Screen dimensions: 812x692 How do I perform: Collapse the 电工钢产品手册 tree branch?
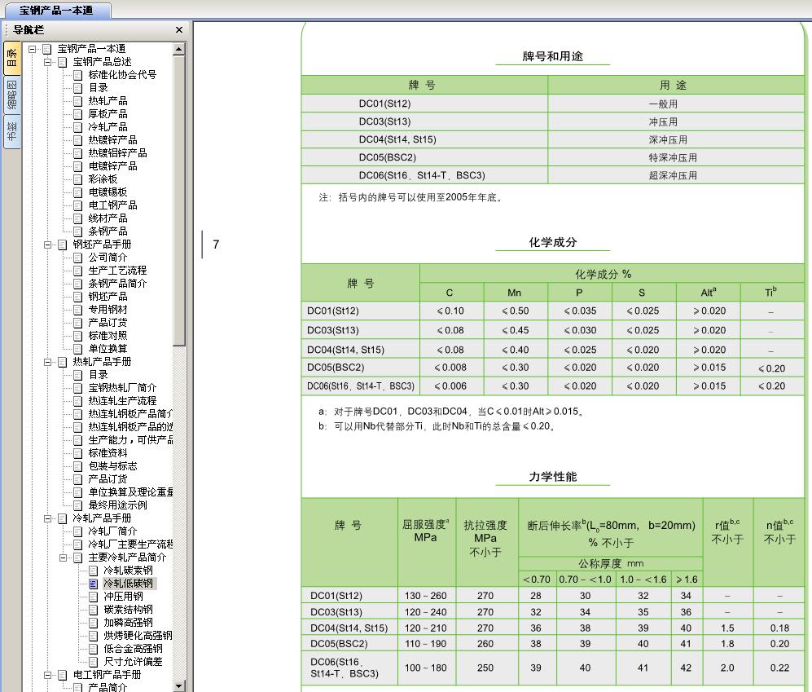click(x=47, y=675)
